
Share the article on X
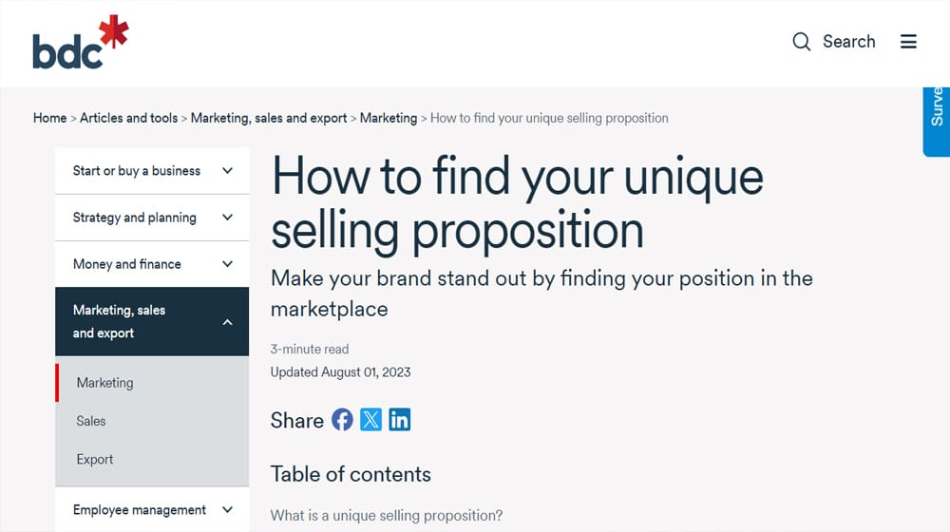[370, 419]
